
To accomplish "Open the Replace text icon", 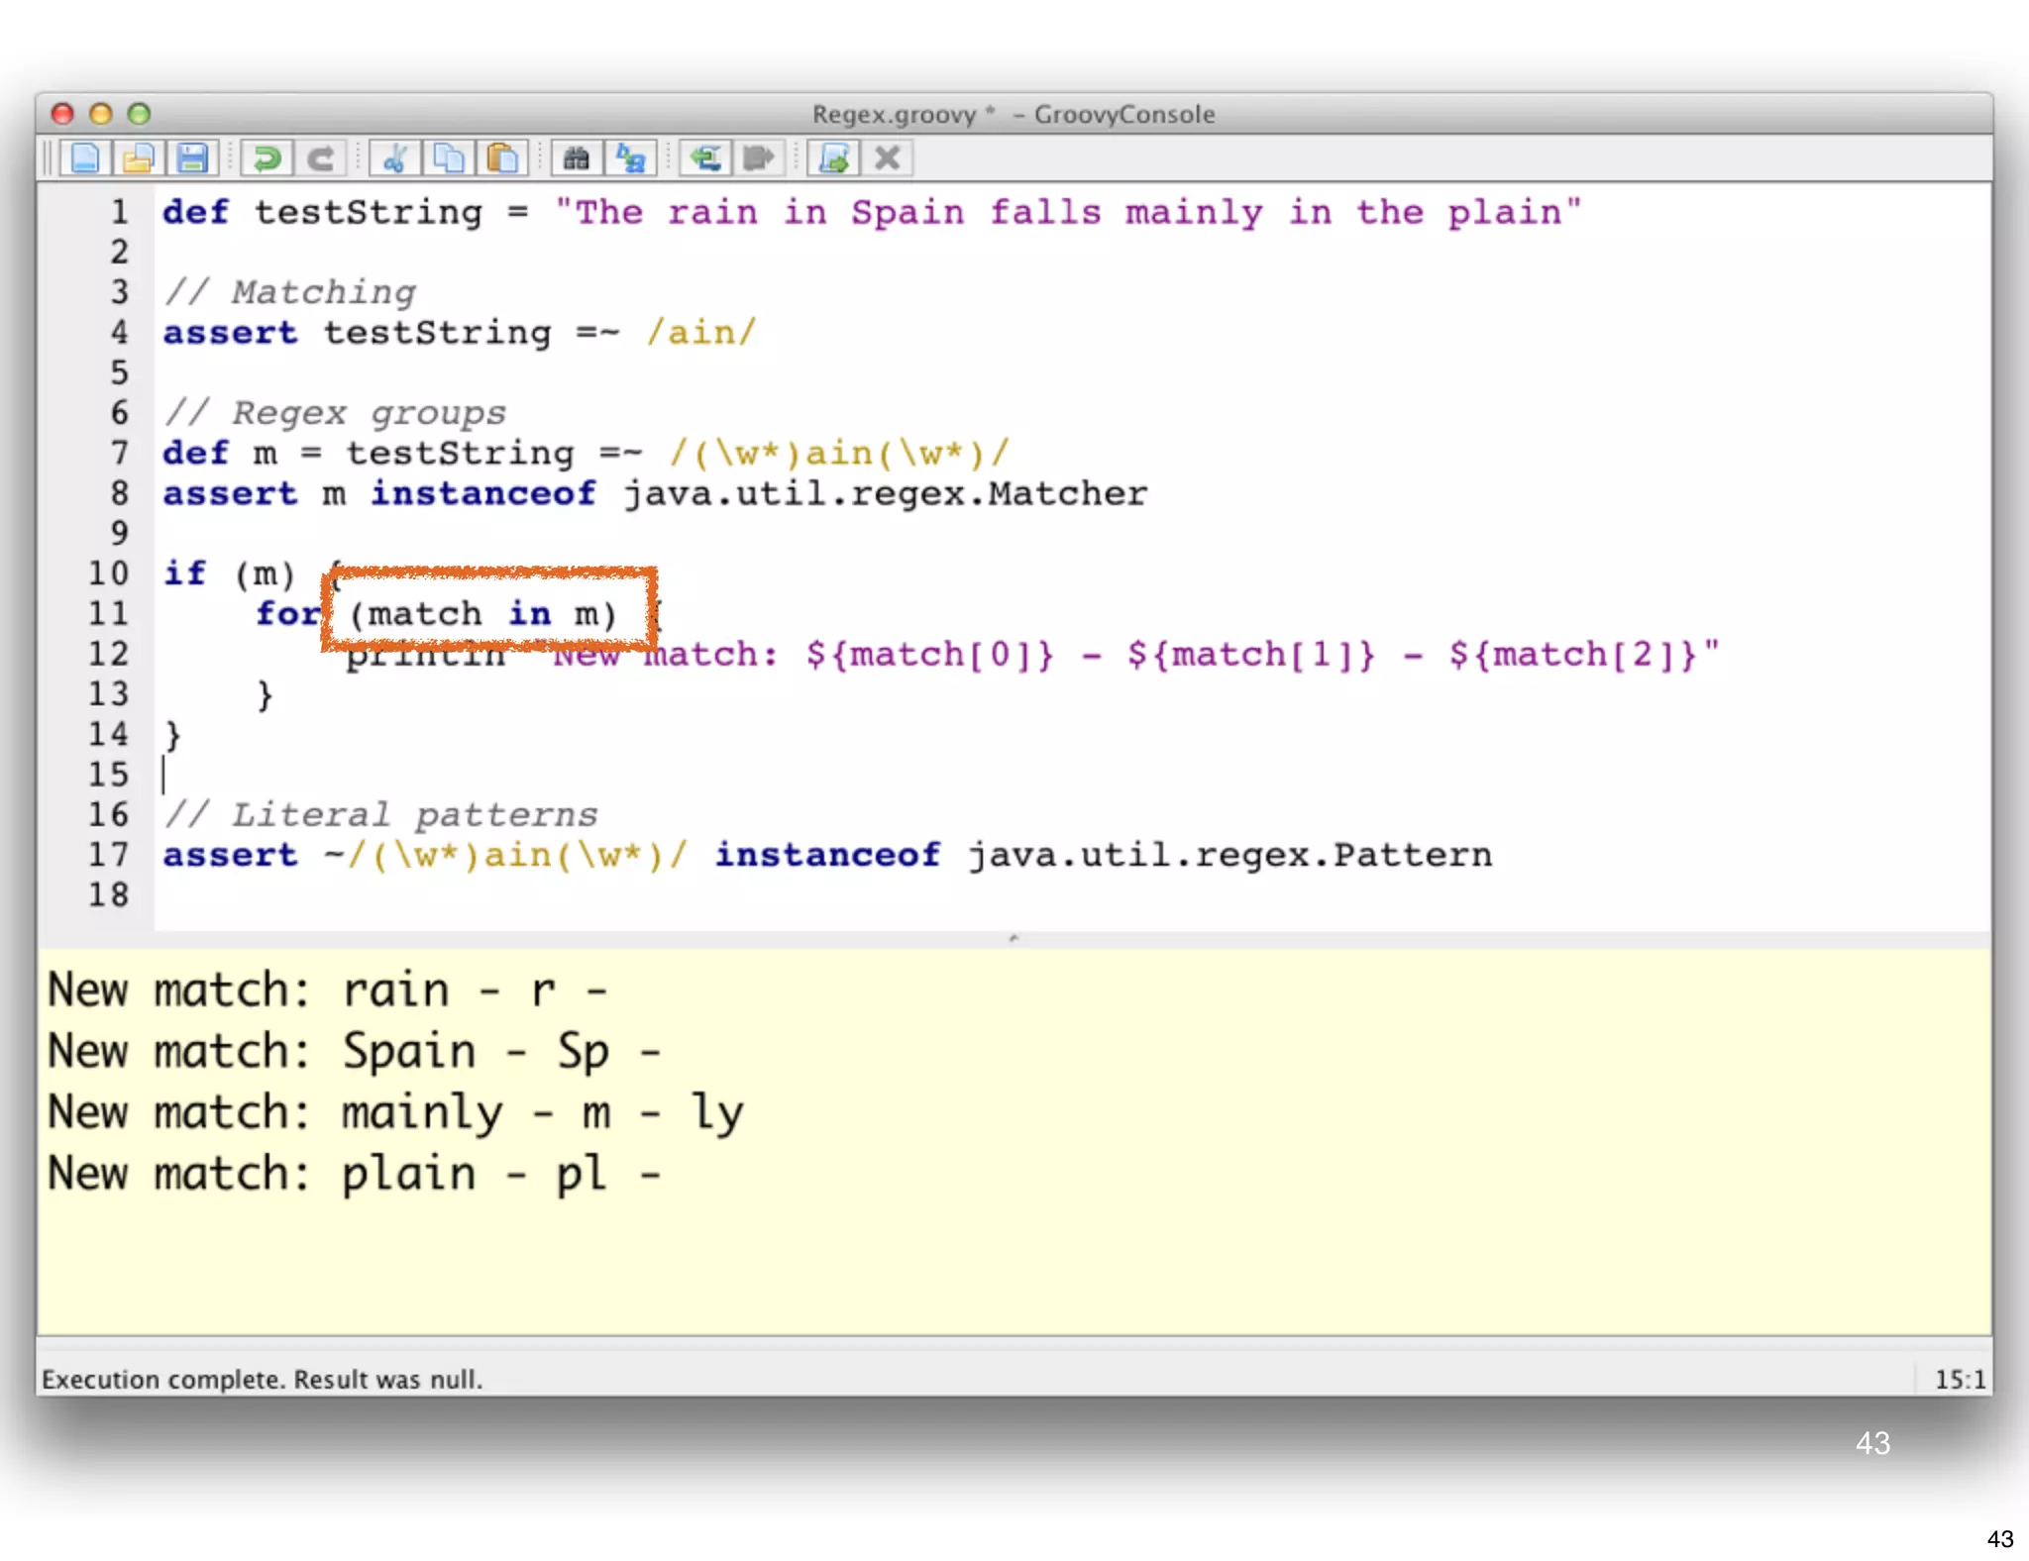I will pos(630,158).
